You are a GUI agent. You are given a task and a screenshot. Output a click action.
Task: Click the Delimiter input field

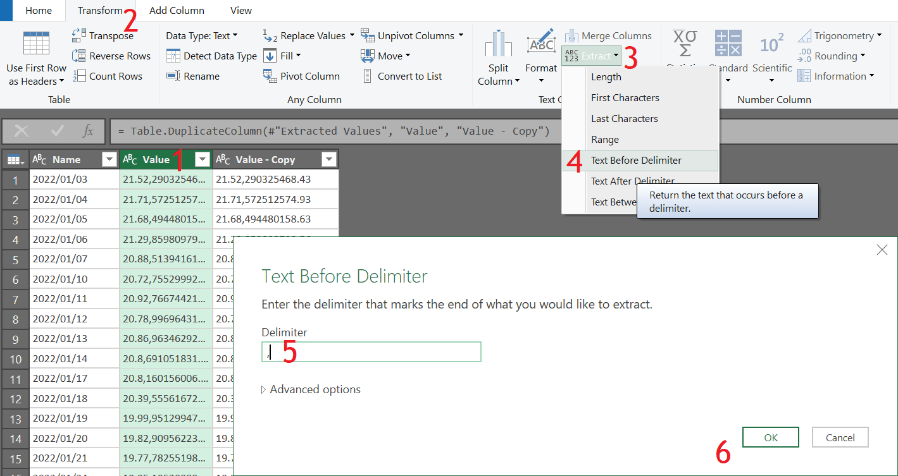pyautogui.click(x=371, y=352)
